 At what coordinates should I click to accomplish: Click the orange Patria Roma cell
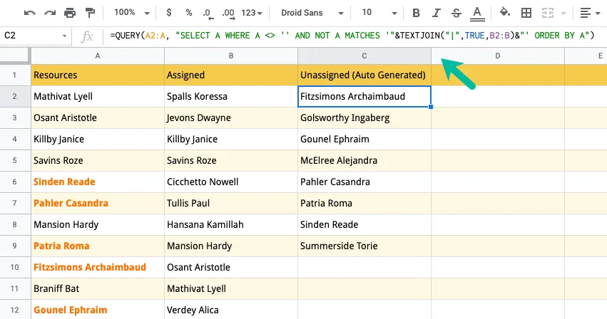98,246
